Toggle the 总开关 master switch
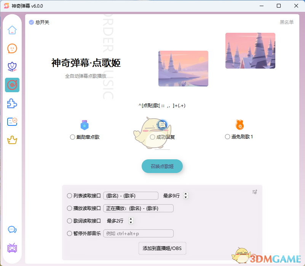The width and height of the screenshot is (305, 266). point(31,22)
